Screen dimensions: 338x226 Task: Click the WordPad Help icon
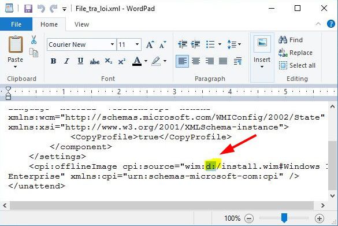click(x=331, y=24)
